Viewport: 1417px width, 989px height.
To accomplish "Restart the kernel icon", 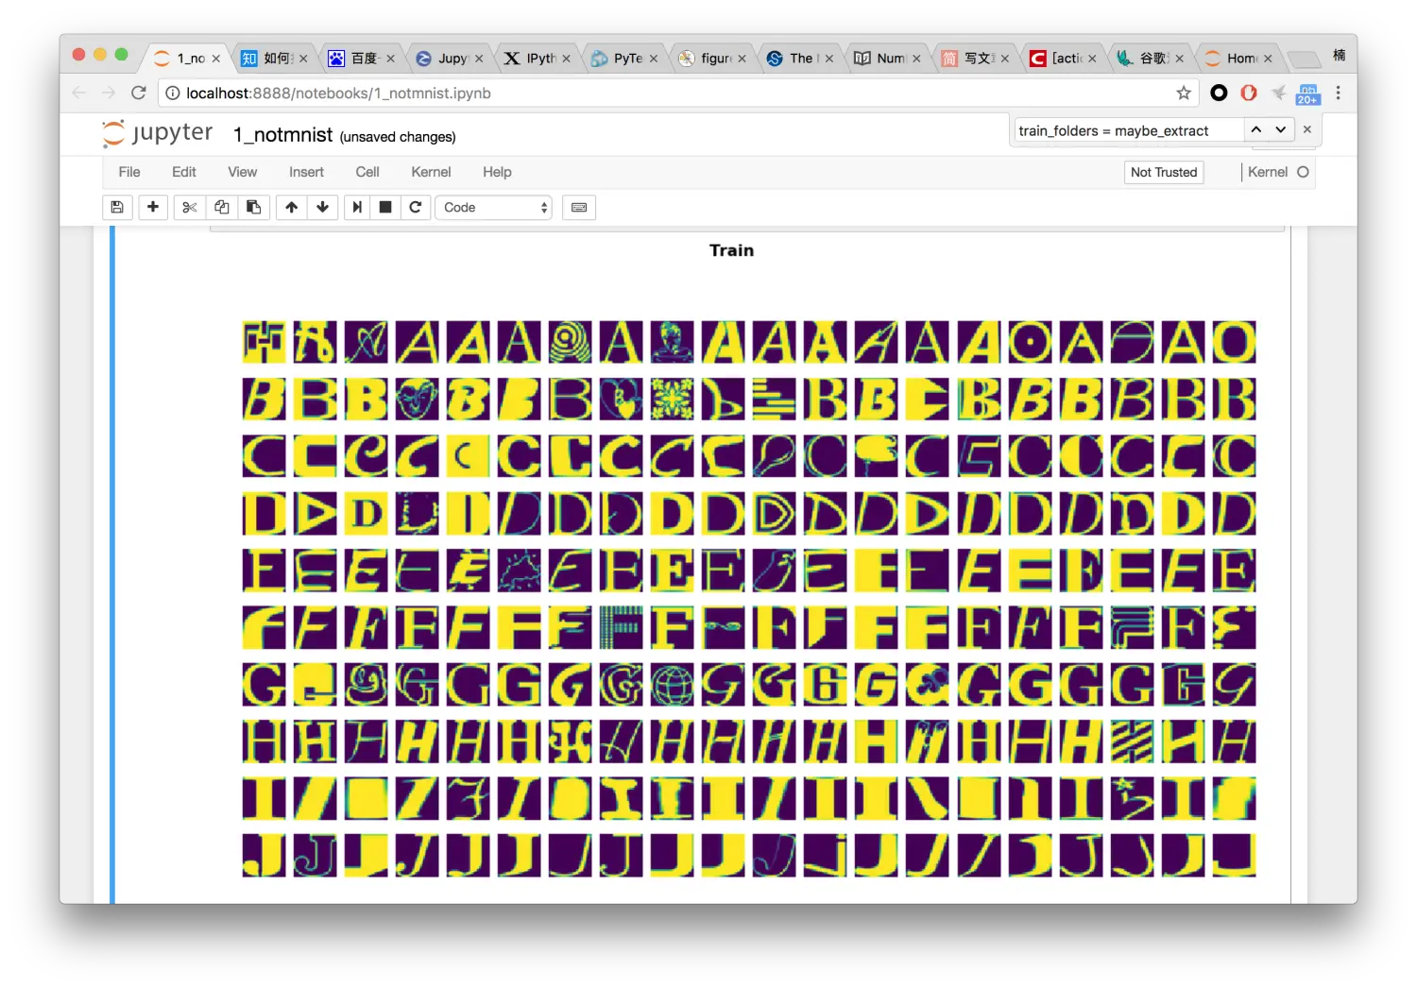I will tap(416, 208).
